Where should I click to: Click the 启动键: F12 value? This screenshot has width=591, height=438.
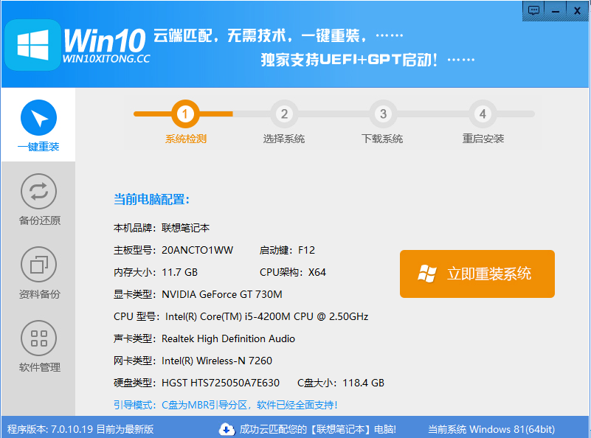[x=287, y=250]
